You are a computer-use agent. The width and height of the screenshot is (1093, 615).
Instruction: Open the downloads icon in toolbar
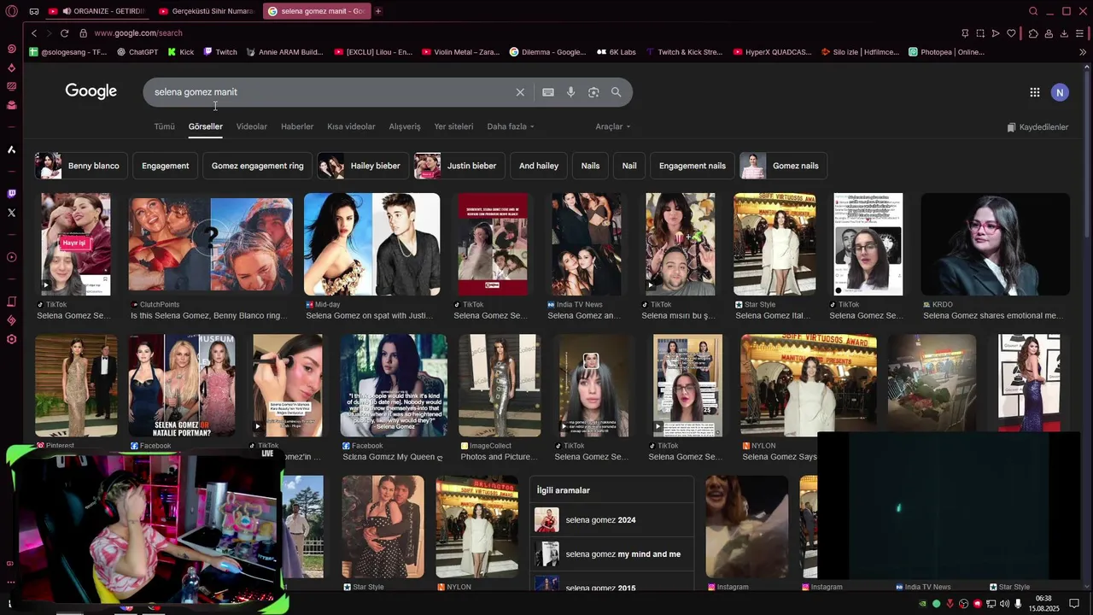tap(1064, 33)
